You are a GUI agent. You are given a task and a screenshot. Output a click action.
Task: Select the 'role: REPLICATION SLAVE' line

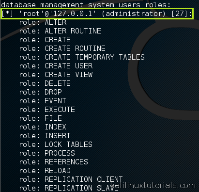point(69,188)
